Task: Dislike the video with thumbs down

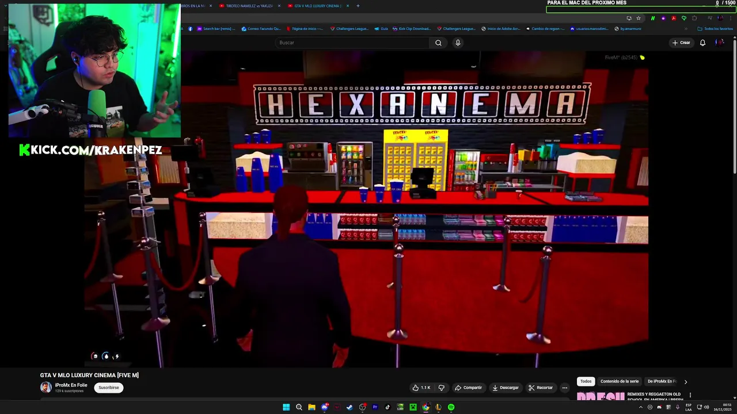Action: (442, 388)
